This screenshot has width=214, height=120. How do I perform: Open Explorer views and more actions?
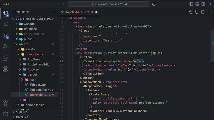pos(53,12)
